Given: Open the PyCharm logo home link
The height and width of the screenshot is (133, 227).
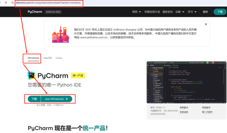Looking at the screenshot, I should pyautogui.click(x=35, y=12).
